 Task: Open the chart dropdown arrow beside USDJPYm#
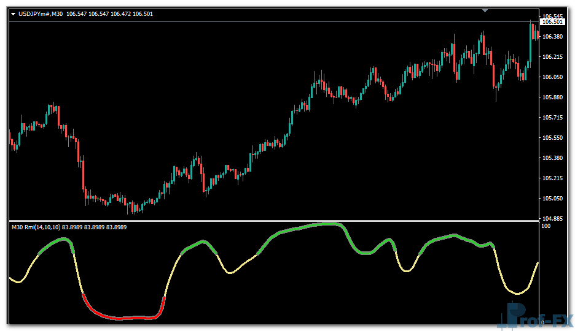pos(14,13)
